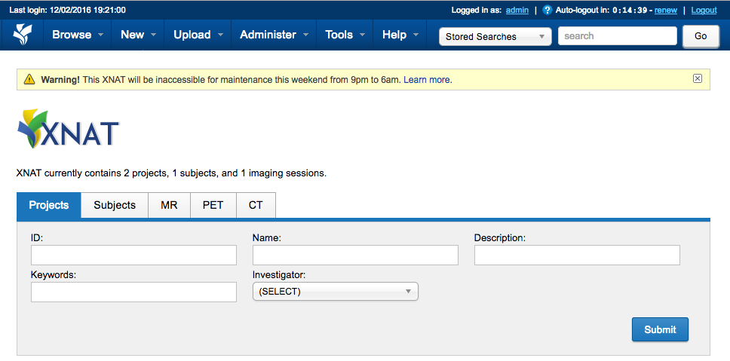Open the Investigator select dropdown
The width and height of the screenshot is (730, 361).
click(x=335, y=292)
